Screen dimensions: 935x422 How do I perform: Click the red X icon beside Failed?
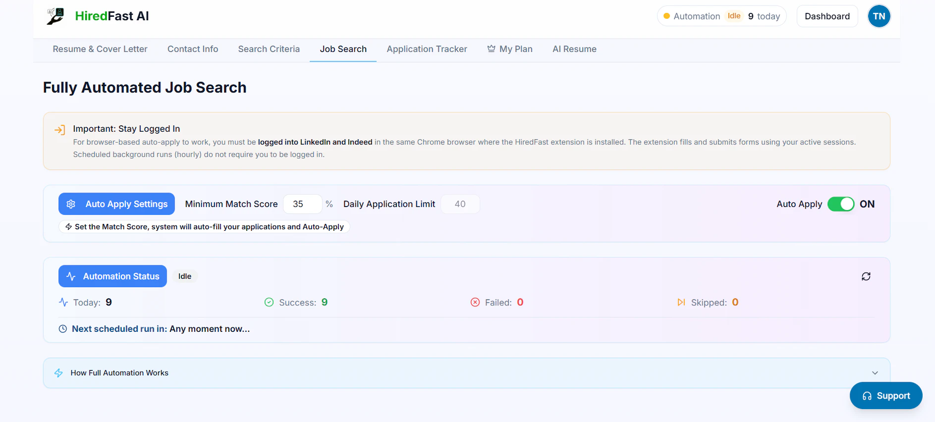point(475,302)
